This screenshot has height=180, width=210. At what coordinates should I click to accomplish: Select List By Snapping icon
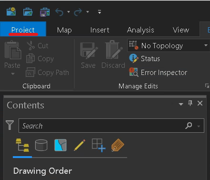pyautogui.click(x=99, y=145)
